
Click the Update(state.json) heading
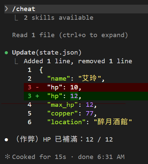click(47, 53)
